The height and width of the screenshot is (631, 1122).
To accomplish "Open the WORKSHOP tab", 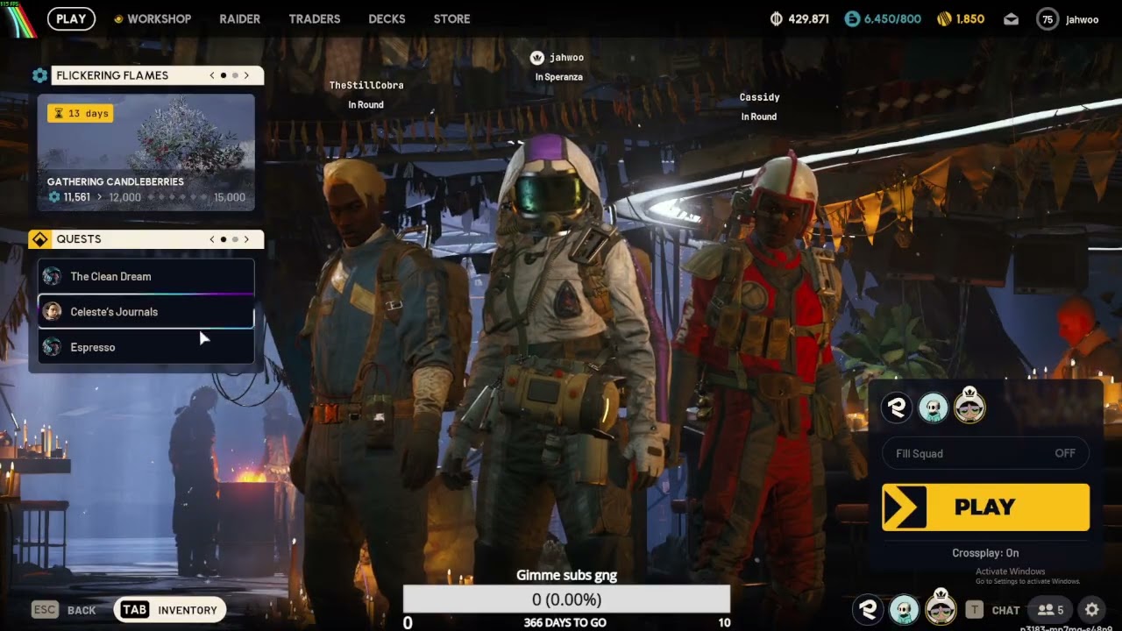I will (159, 18).
